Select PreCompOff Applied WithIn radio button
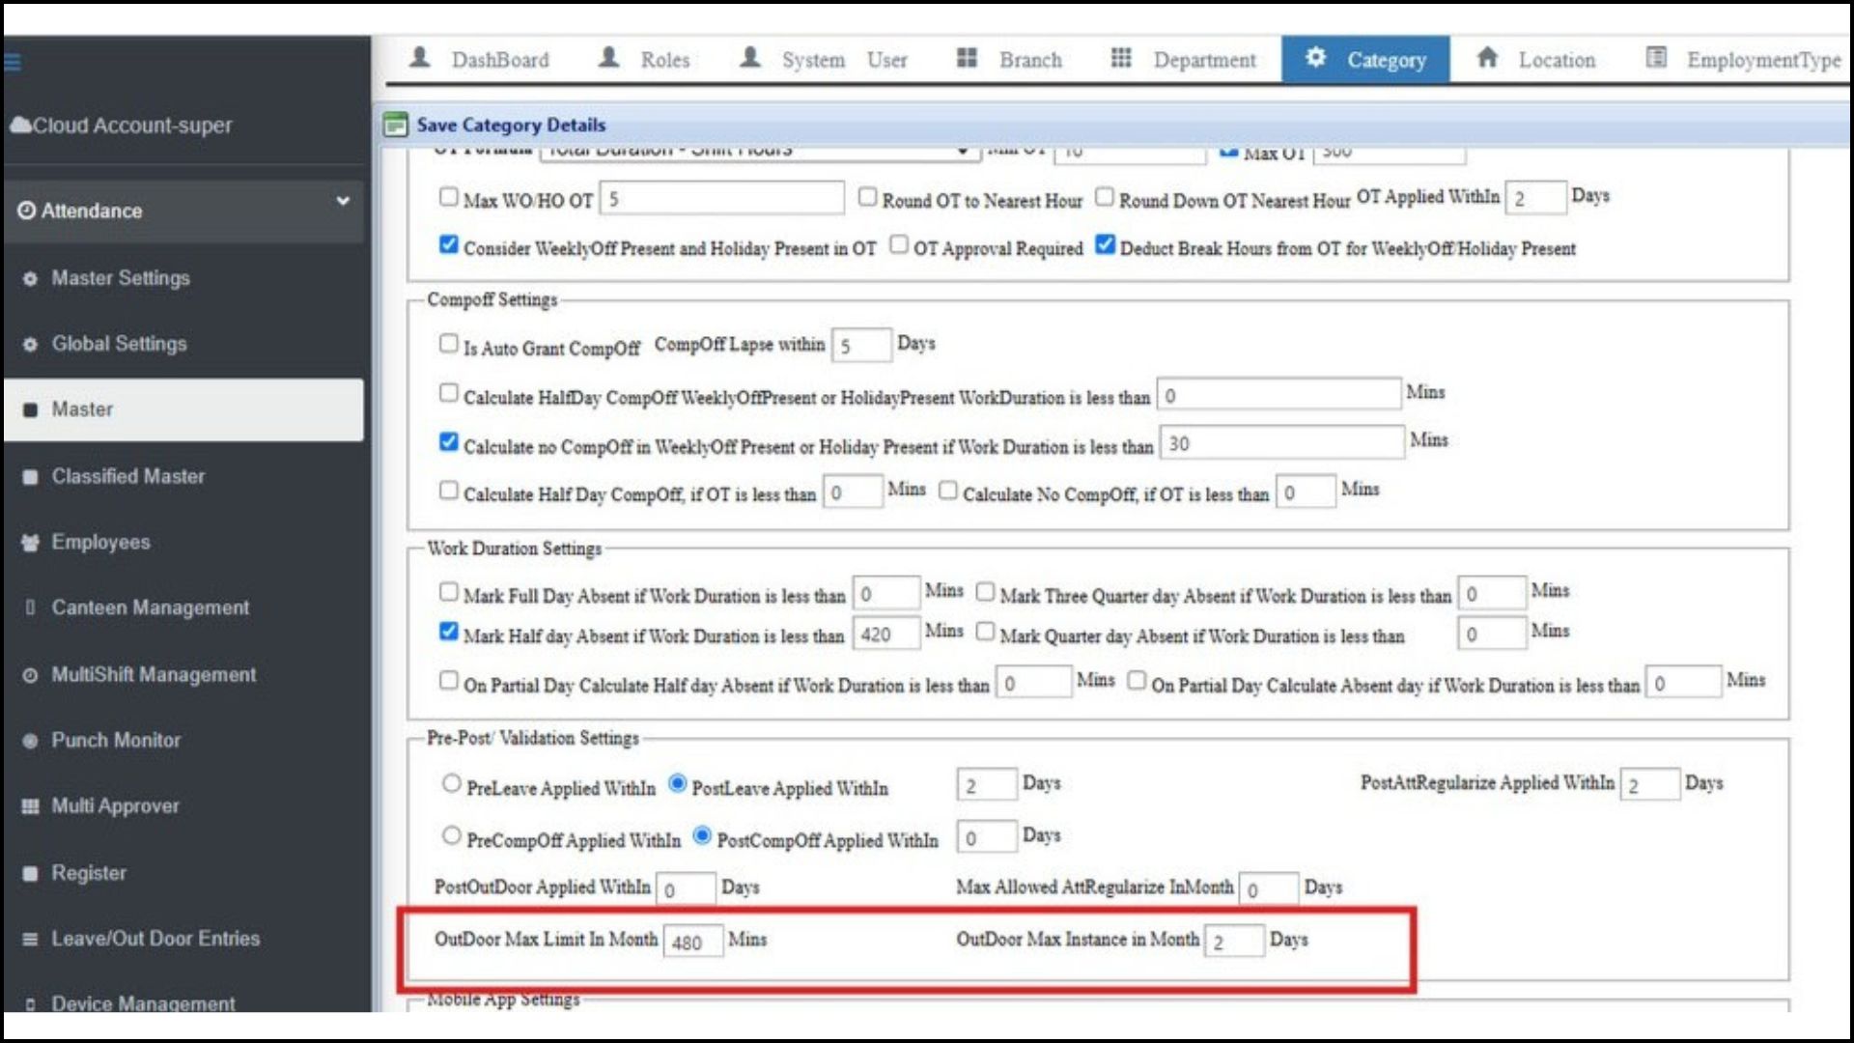This screenshot has height=1043, width=1854. click(x=451, y=835)
